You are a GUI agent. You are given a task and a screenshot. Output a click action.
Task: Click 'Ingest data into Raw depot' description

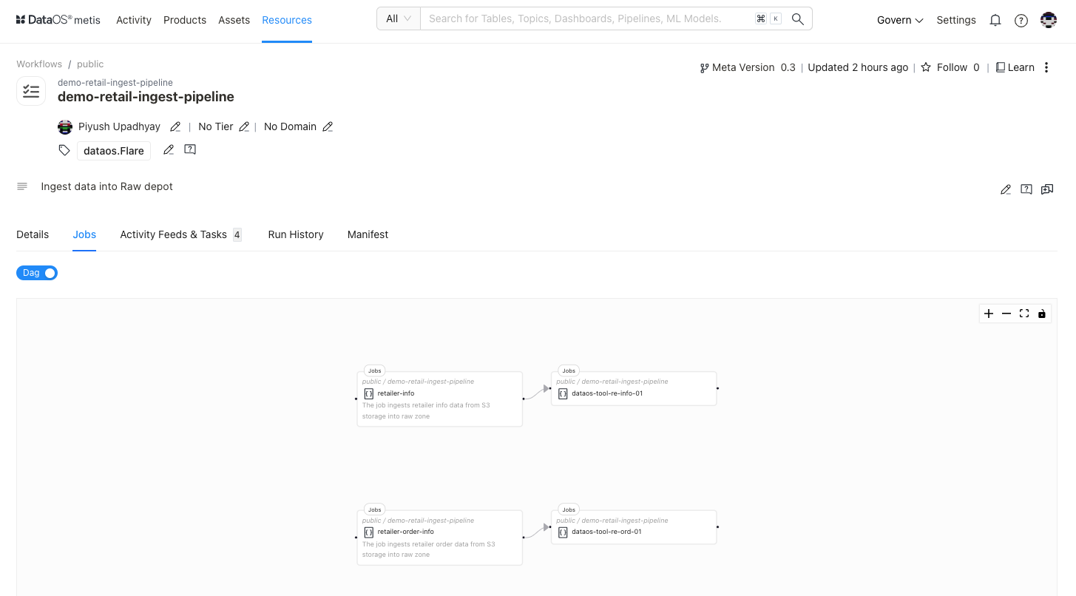pos(106,186)
